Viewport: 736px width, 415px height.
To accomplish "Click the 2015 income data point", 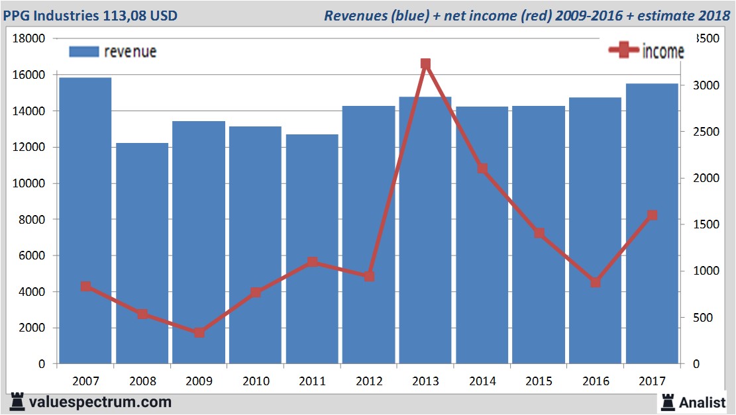I will tap(539, 233).
